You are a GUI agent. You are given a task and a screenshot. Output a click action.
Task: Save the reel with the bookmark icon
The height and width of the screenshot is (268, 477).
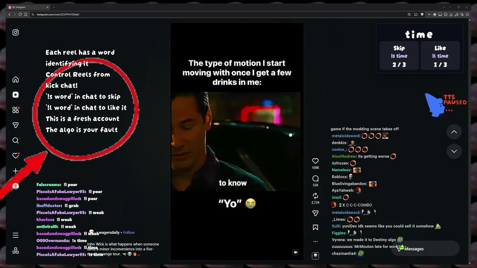tap(315, 227)
